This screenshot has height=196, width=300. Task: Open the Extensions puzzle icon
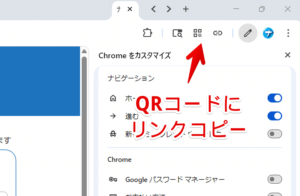click(148, 33)
